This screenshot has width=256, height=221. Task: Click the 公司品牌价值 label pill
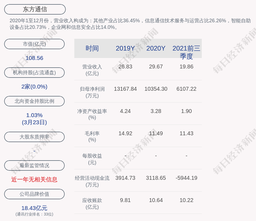click(x=34, y=194)
